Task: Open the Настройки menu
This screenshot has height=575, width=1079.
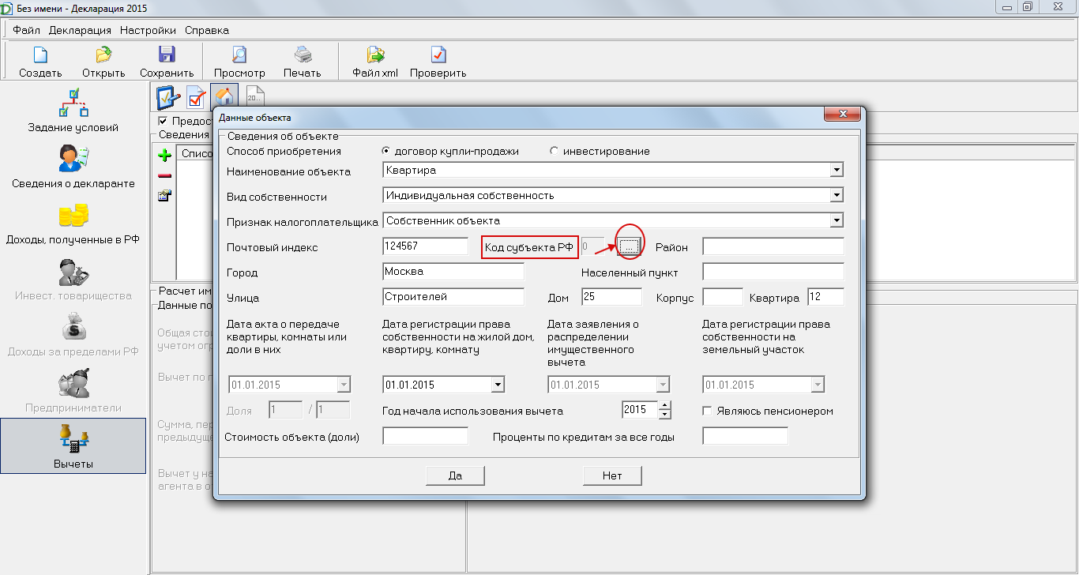Action: pos(148,30)
